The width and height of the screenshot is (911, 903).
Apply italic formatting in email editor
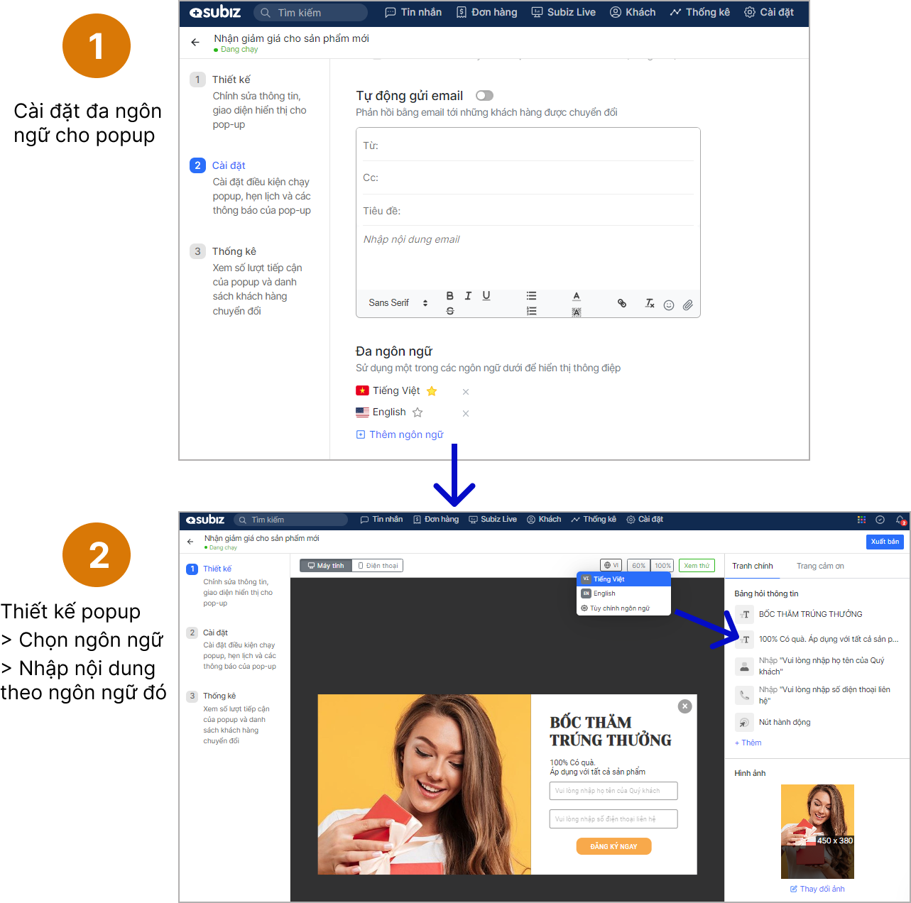coord(468,296)
